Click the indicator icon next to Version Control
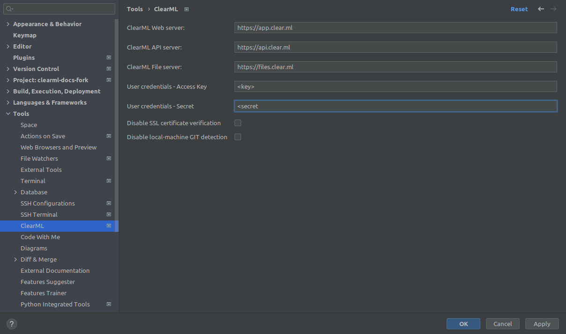This screenshot has width=566, height=334. tap(109, 69)
